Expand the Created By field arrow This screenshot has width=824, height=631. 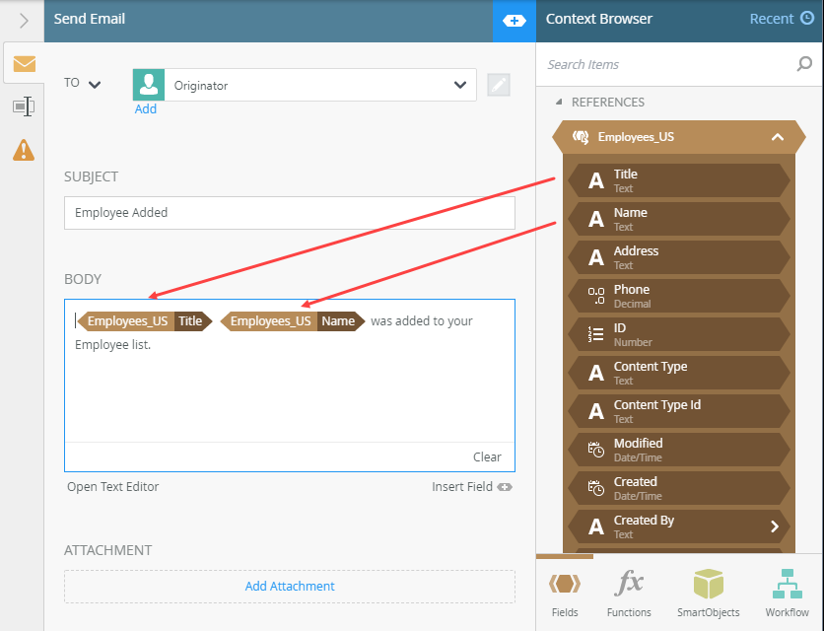[x=775, y=526]
